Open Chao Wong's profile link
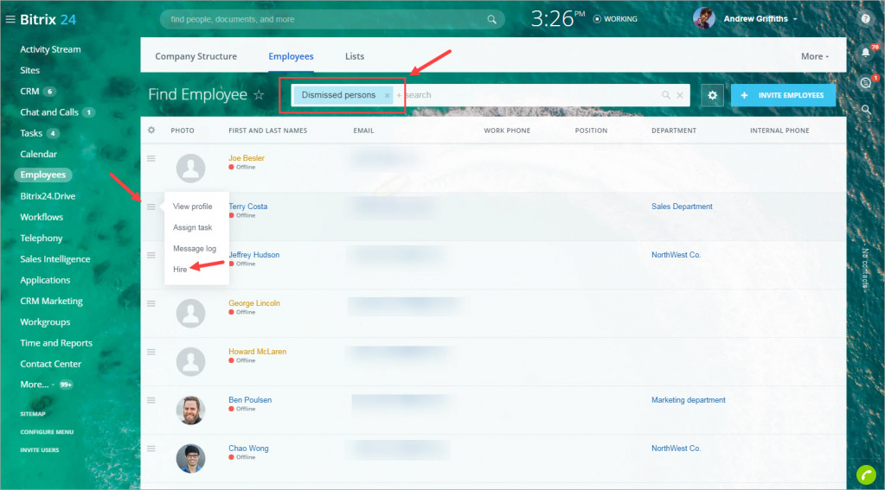 coord(248,449)
